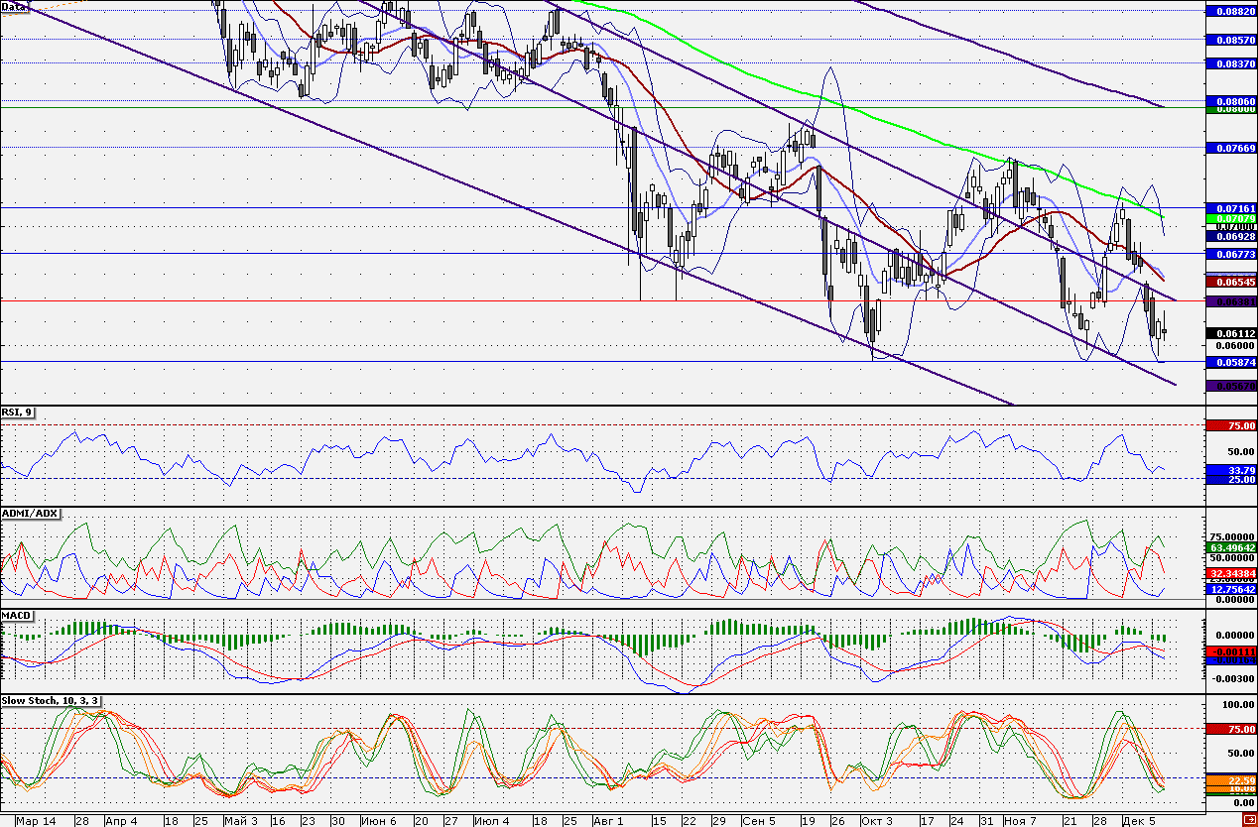Click the orange Slow Stoch value 22.59
1258x827 pixels.
coord(1231,780)
